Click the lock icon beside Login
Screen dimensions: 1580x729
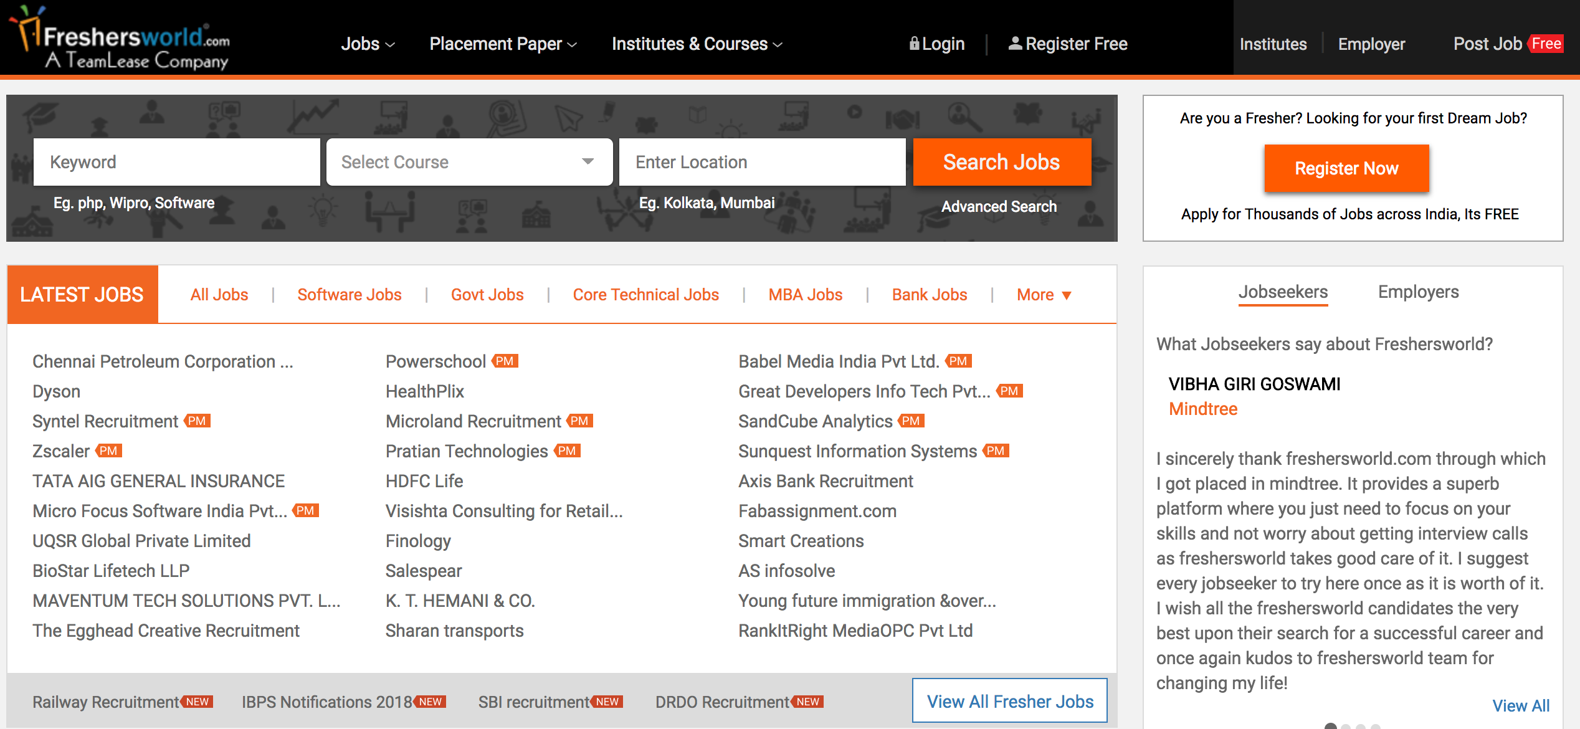click(914, 43)
